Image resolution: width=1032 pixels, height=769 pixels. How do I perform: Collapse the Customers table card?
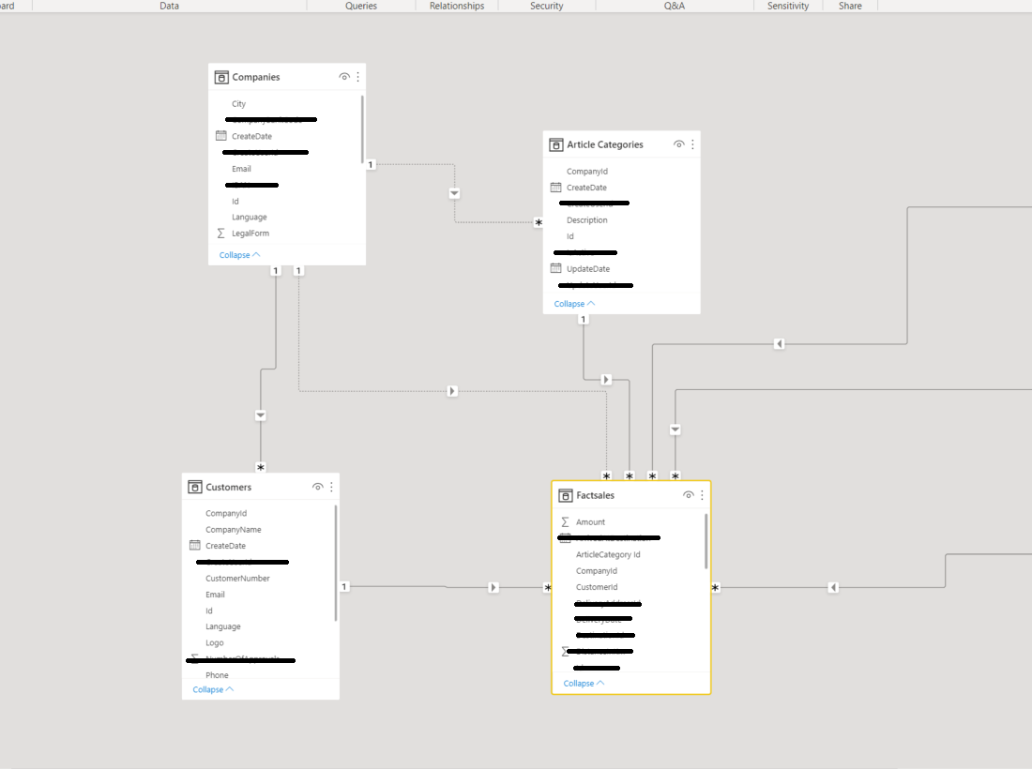point(213,689)
